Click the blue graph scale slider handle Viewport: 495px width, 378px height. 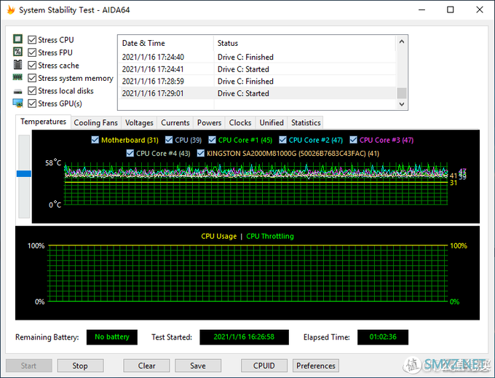tap(24, 173)
